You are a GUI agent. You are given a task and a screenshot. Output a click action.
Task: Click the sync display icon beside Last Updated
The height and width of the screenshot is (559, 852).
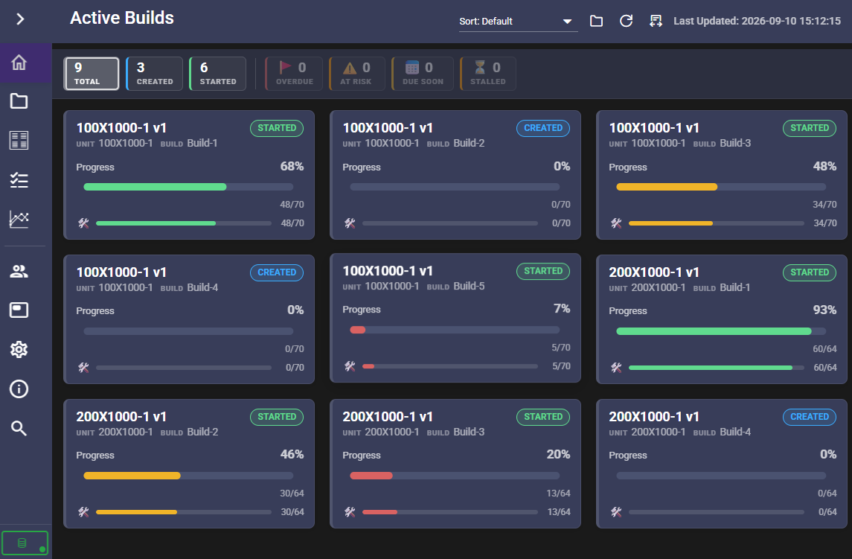pyautogui.click(x=656, y=21)
